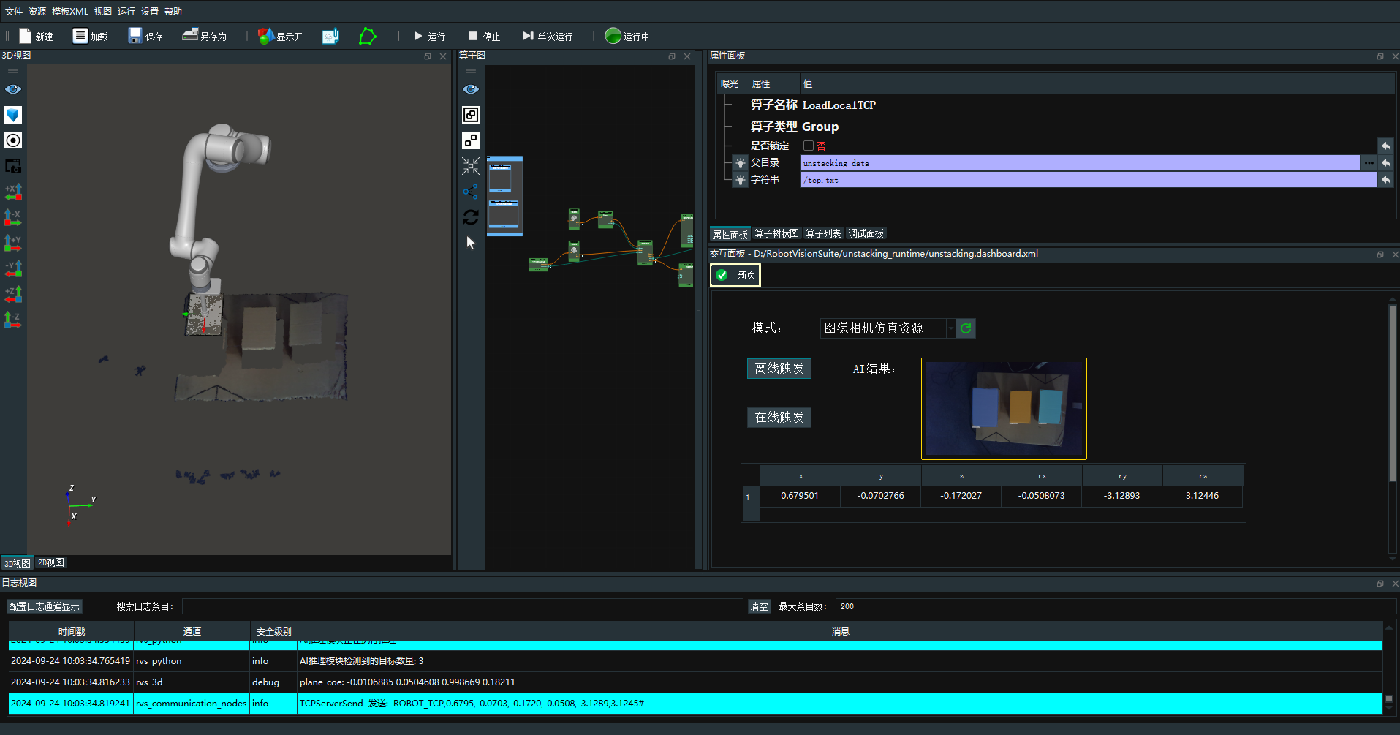Toggle exposure lightbulb for 父目录 row

(741, 163)
